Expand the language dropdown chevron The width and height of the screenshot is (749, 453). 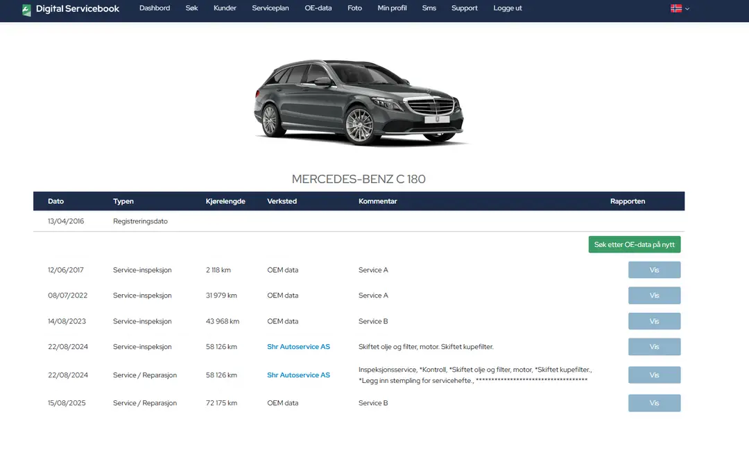click(x=687, y=9)
